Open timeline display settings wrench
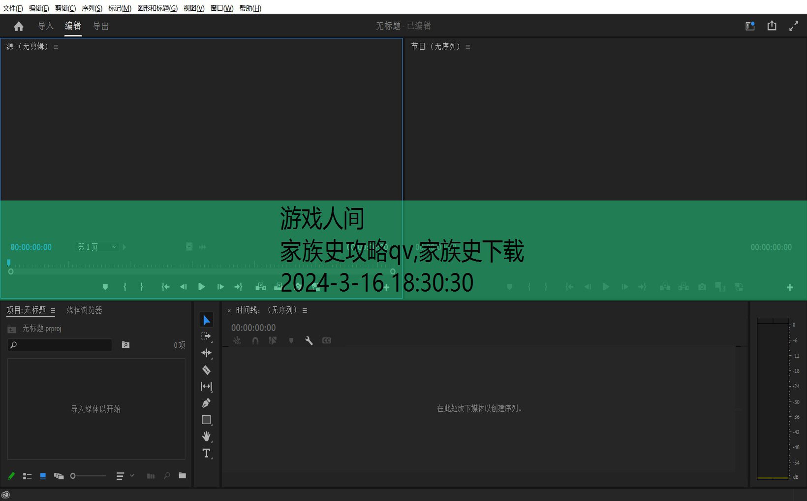Image resolution: width=807 pixels, height=501 pixels. click(x=309, y=340)
